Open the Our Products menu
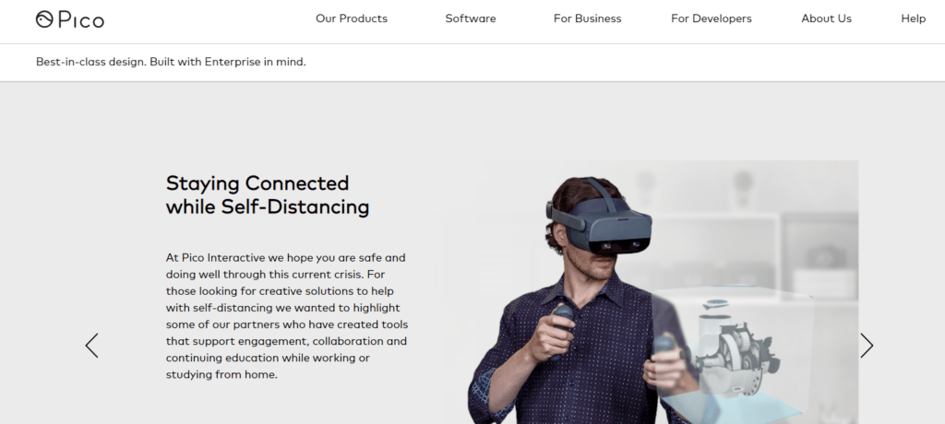This screenshot has height=424, width=945. (352, 18)
